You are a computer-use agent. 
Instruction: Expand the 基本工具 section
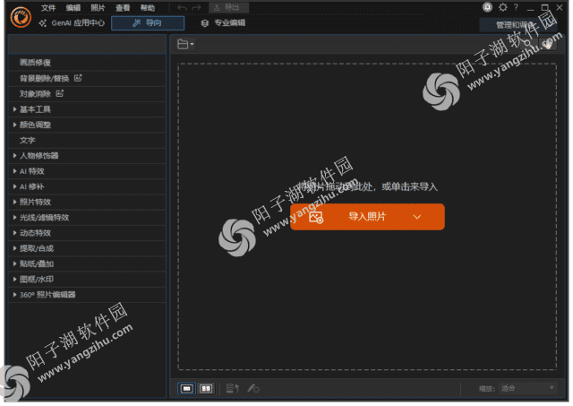point(87,109)
